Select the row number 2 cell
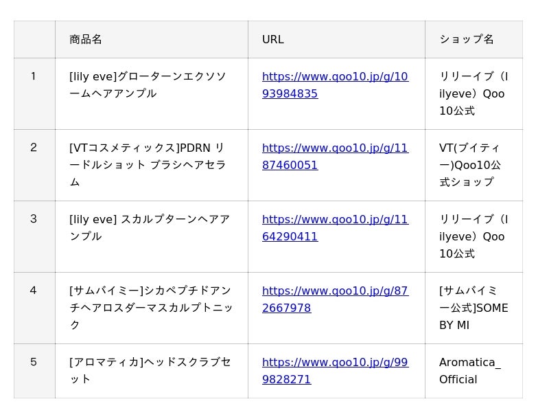The image size is (549, 419). pyautogui.click(x=34, y=166)
